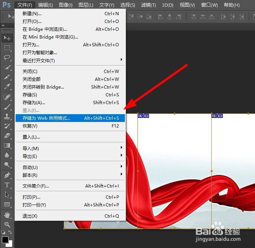Select the Move tool in toolbox
This screenshot has height=248, width=255.
click(x=7, y=38)
